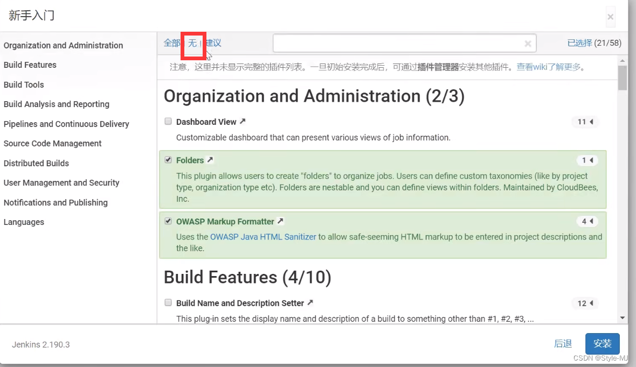Click the 安装 install button
The width and height of the screenshot is (636, 367).
603,343
